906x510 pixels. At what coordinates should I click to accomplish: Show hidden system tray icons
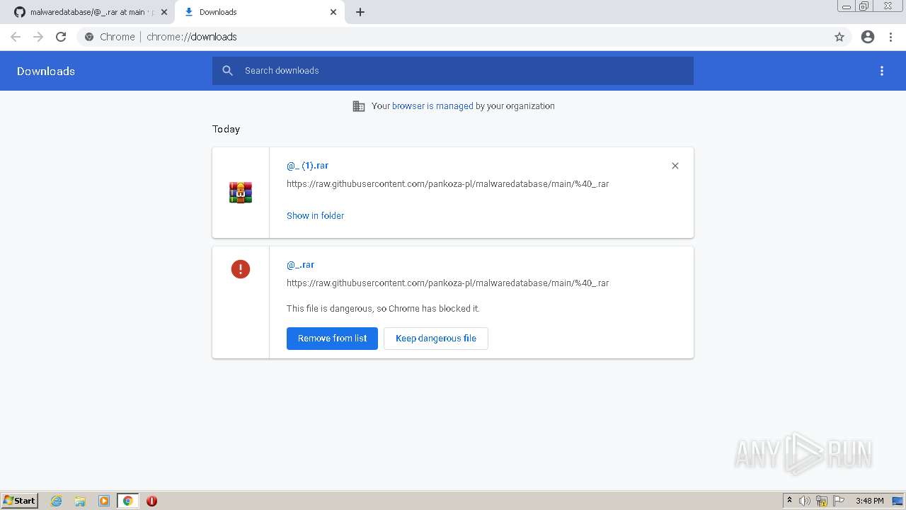coord(789,501)
